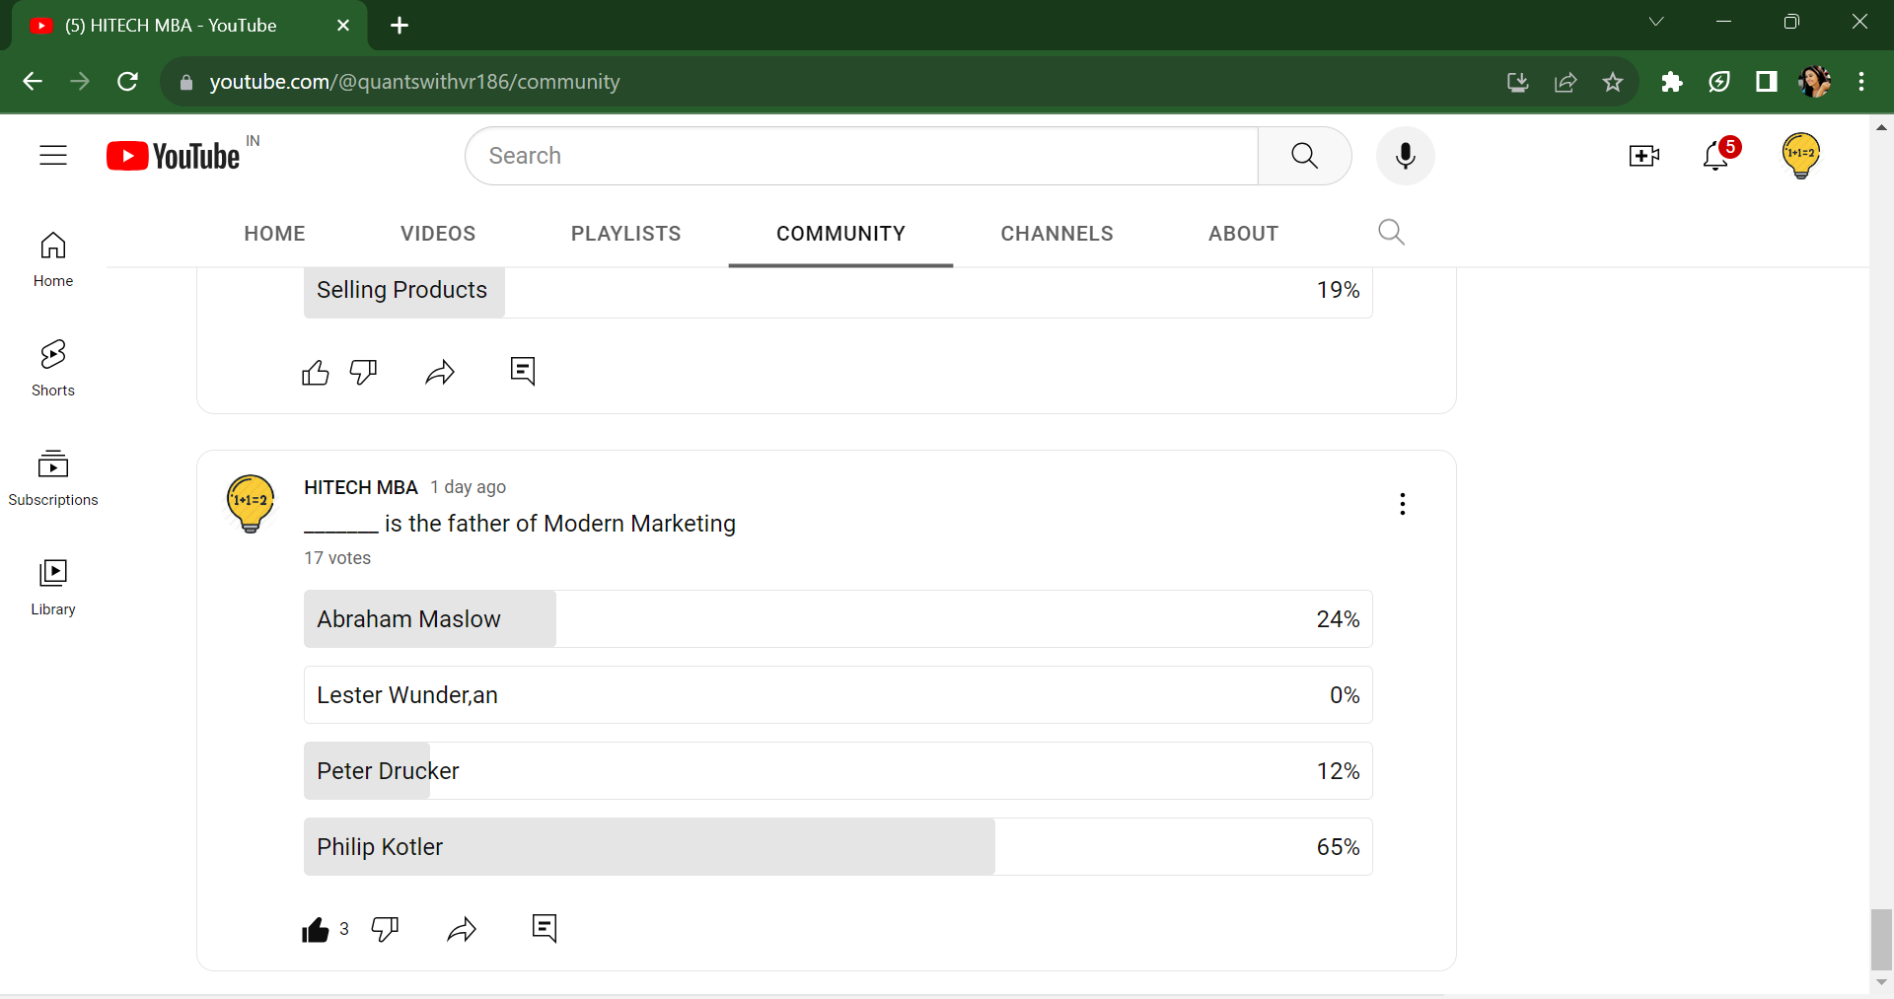Open Chrome profile avatar
The width and height of the screenshot is (1894, 999).
1814,82
